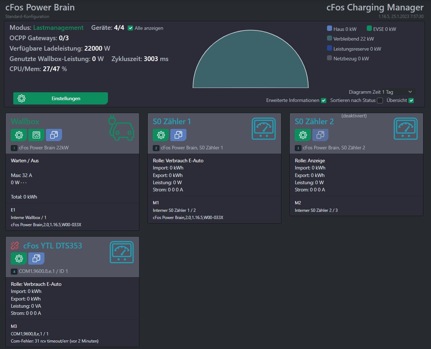The image size is (431, 349).
Task: Click the Haus legend color swatch
Action: 330,29
